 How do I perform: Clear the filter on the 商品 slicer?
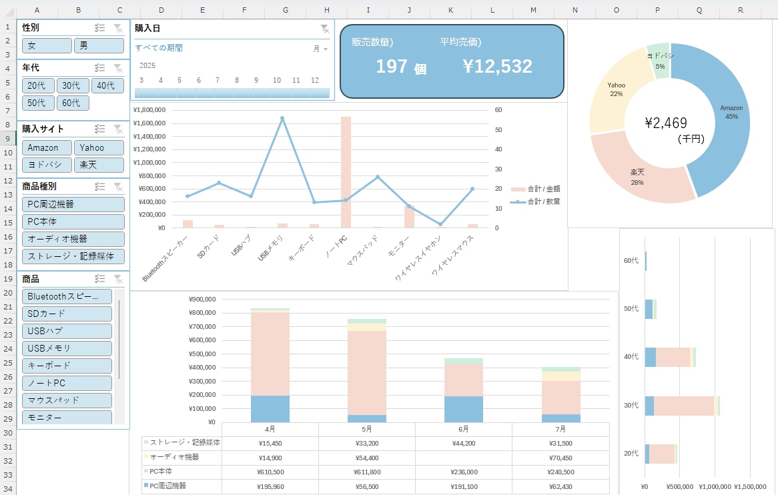pyautogui.click(x=118, y=280)
